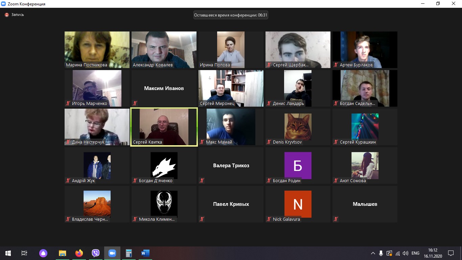
Task: Click the muted mic icon in Максим Иванов's tile
Action: click(135, 104)
